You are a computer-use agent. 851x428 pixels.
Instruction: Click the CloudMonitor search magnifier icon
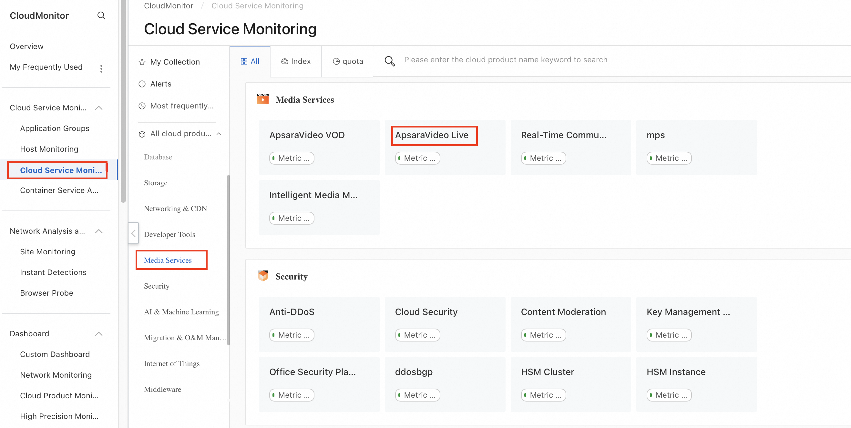[x=101, y=15]
